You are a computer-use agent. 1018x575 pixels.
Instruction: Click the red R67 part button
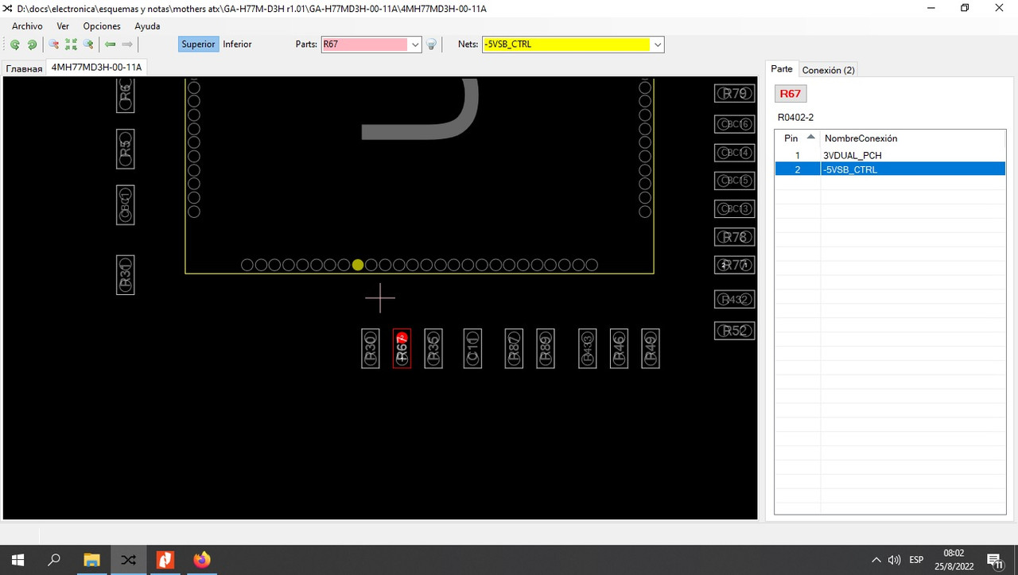[x=791, y=94]
